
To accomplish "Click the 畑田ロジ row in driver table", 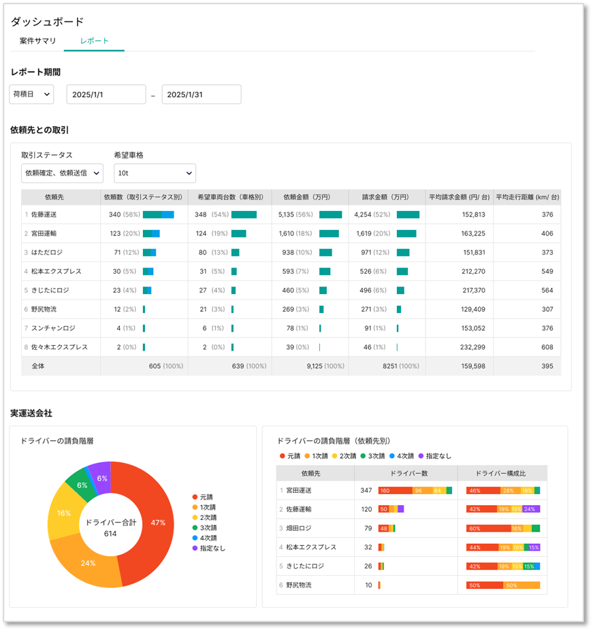I will pos(301,528).
